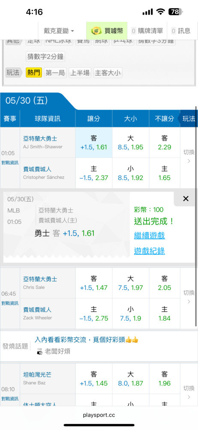
Task: Click 切換 arrow for the 01:05 game
Action: (x=189, y=157)
